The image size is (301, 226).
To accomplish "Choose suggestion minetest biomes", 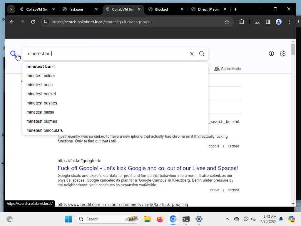I will click(115, 121).
